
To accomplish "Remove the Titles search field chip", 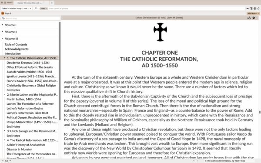I will coord(43,9).
